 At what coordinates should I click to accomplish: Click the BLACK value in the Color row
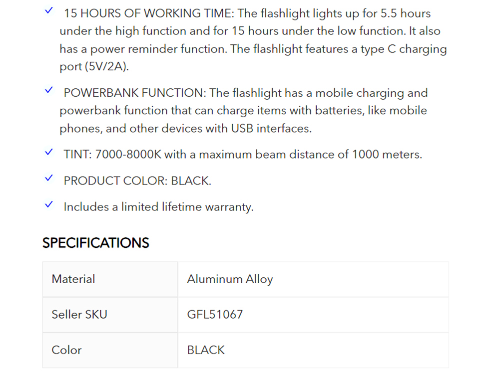(206, 350)
